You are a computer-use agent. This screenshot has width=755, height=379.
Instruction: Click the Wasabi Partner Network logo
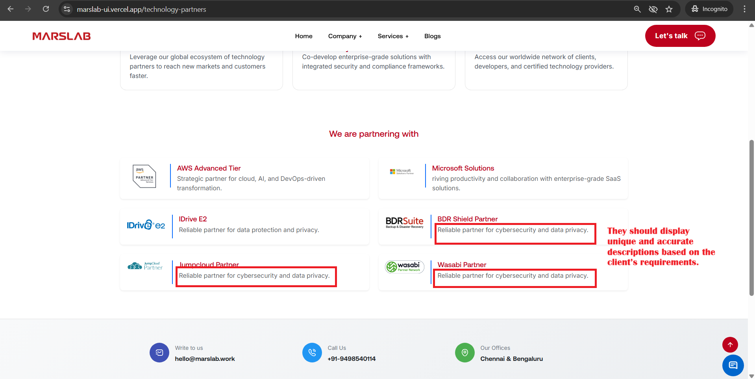click(404, 267)
